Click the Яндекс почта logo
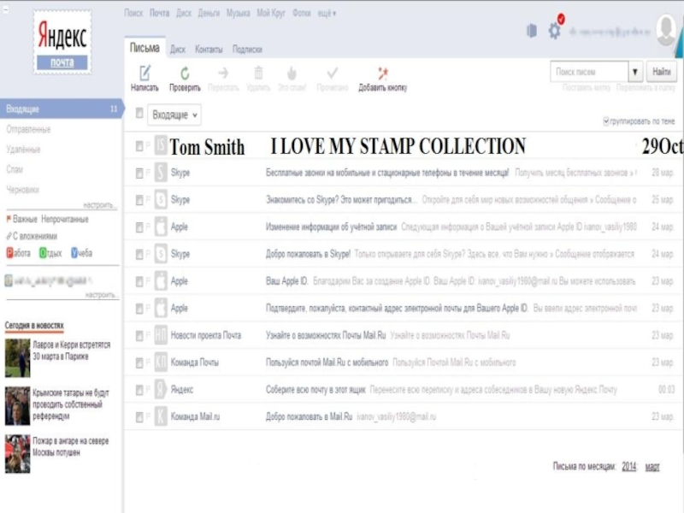 pos(62,42)
